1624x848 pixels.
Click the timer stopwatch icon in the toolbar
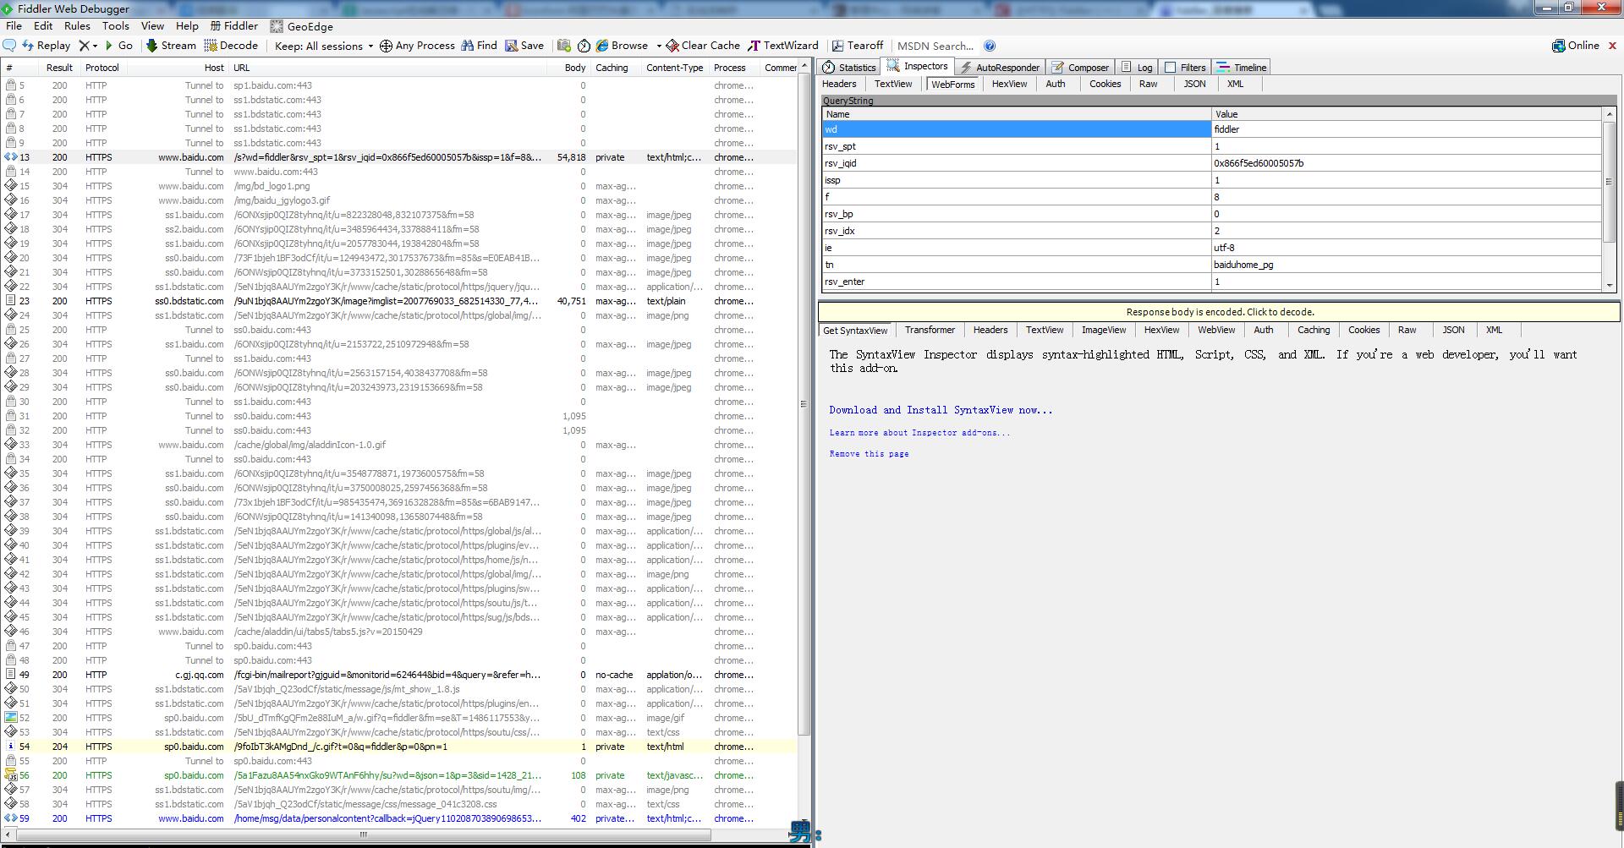584,46
